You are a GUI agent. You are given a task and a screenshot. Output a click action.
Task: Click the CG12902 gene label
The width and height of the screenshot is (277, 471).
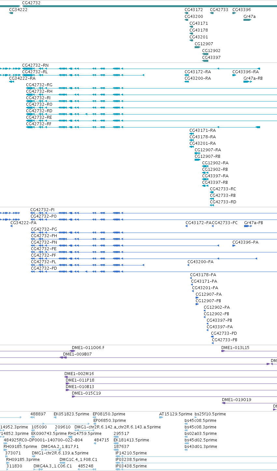click(x=211, y=51)
